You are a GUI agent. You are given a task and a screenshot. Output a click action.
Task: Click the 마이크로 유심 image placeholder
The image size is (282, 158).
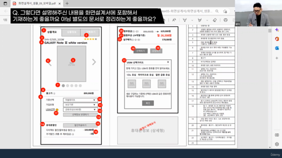[x=147, y=84]
